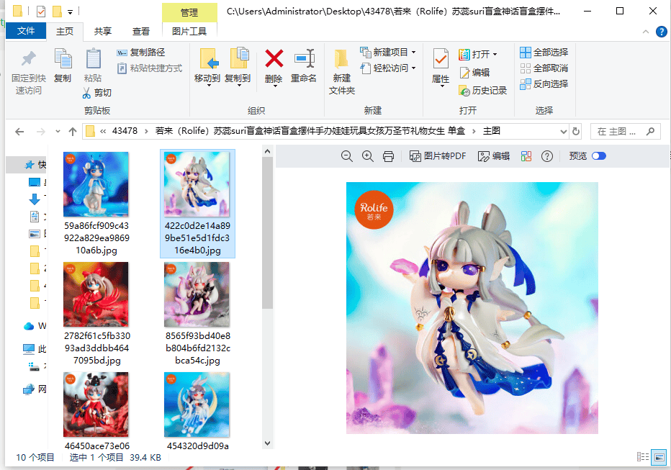Open Easy access (轻松访问) dropdown

pos(413,68)
